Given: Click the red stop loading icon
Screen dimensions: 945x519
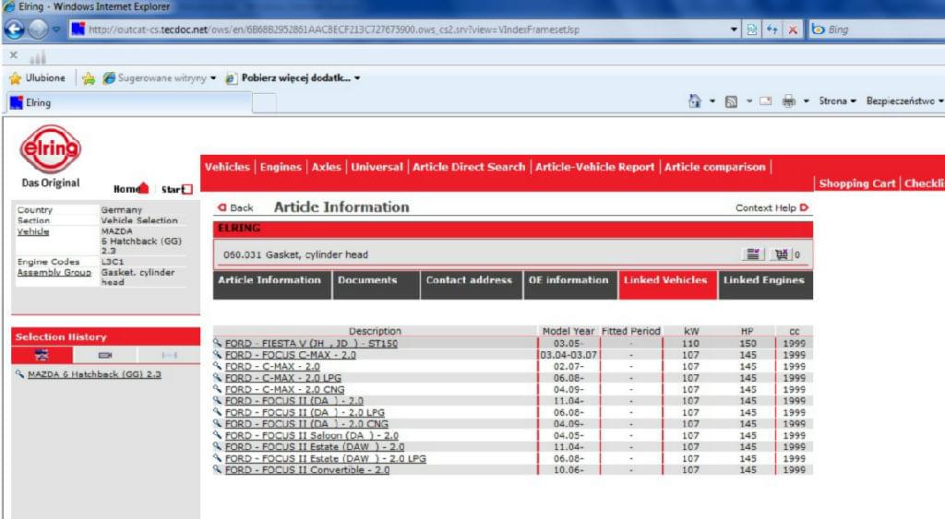Looking at the screenshot, I should pyautogui.click(x=793, y=29).
